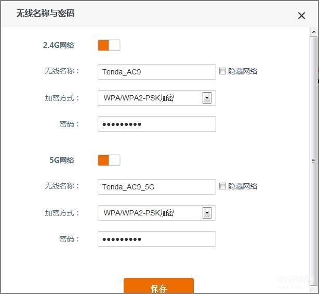The image size is (319, 294).
Task: Check 隐藏网络 for Tenda_AC9_5G network
Action: 222,186
